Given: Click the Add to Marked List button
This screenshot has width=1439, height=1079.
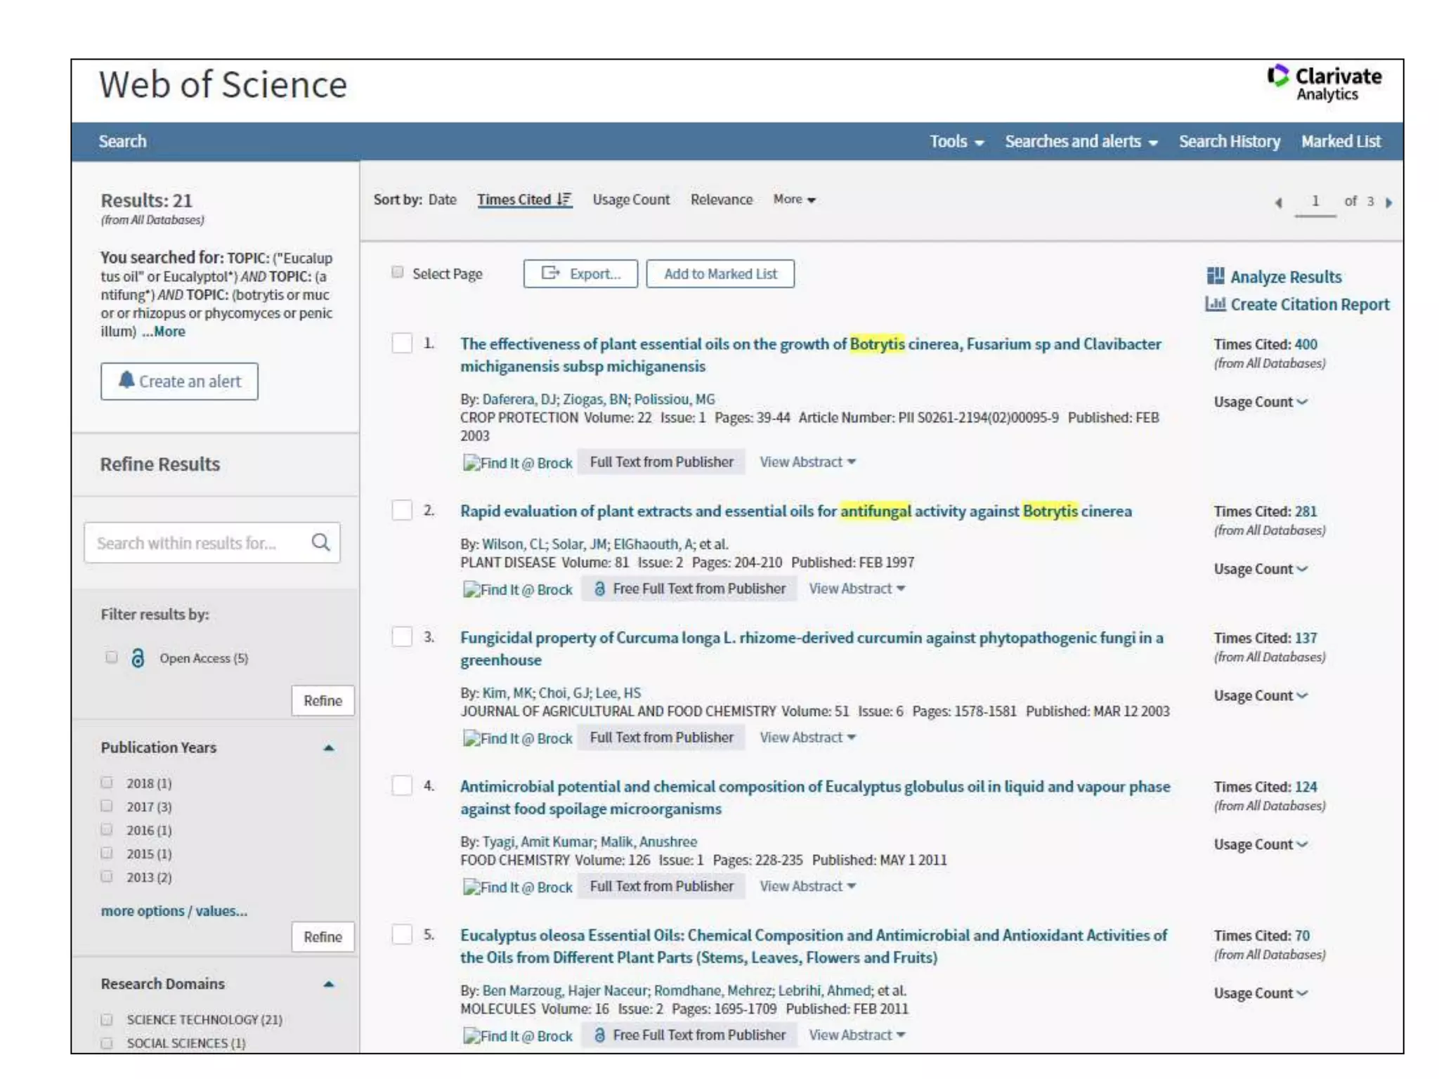Looking at the screenshot, I should [x=720, y=274].
